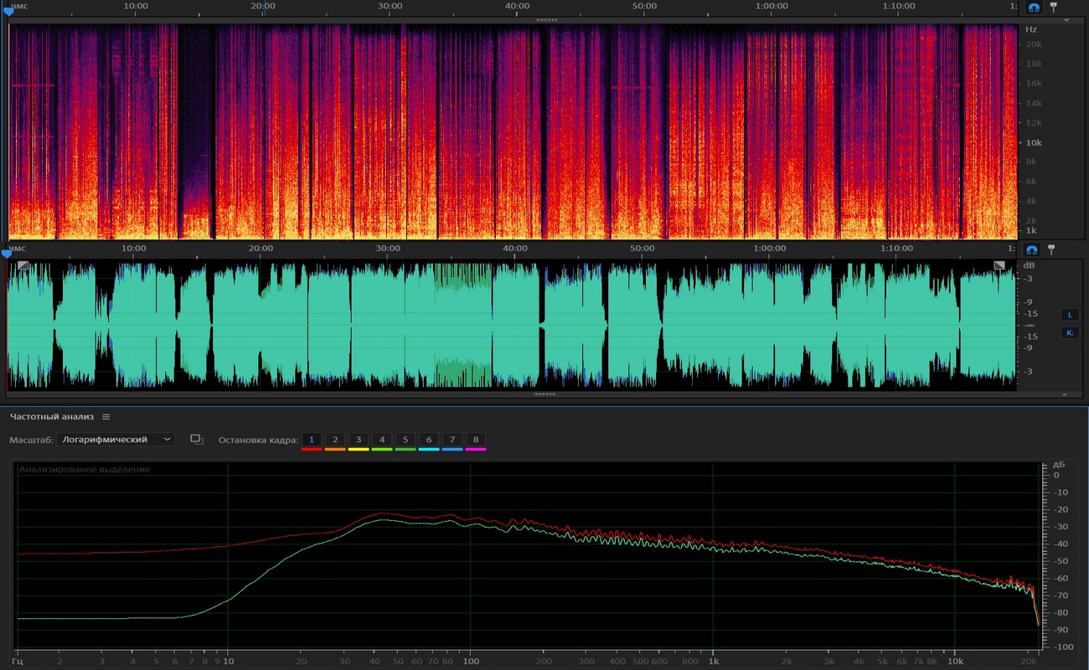Click fade-out handle at waveform top-right
Screen dimensions: 1089x670
pos(999,265)
